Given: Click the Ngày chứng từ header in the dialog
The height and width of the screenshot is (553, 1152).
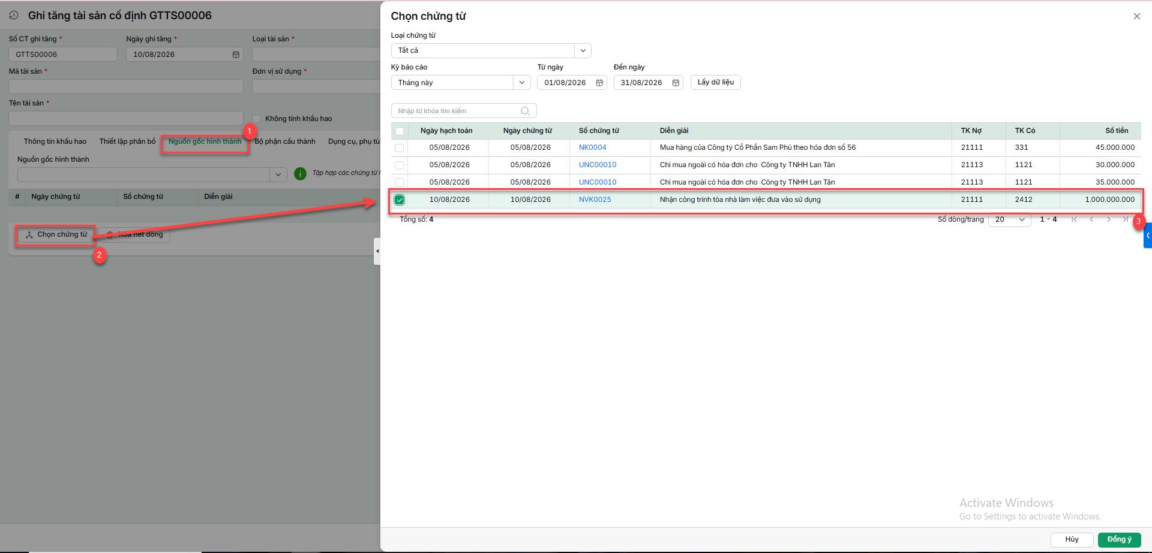Looking at the screenshot, I should (527, 131).
